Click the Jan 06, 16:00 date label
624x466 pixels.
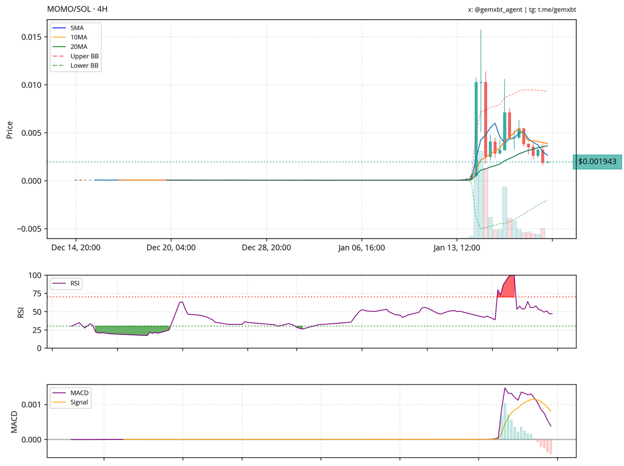[361, 248]
